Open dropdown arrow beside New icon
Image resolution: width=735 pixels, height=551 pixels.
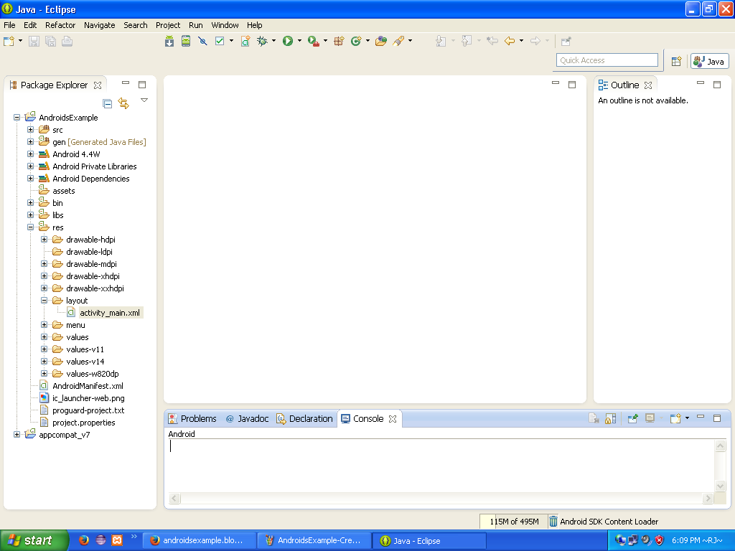click(x=20, y=41)
